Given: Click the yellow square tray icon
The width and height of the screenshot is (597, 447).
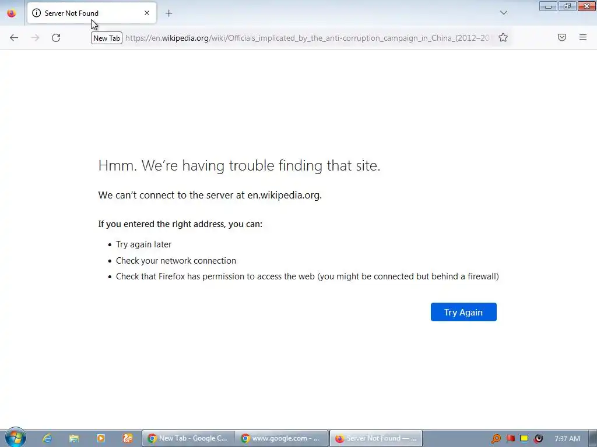Looking at the screenshot, I should [x=524, y=438].
